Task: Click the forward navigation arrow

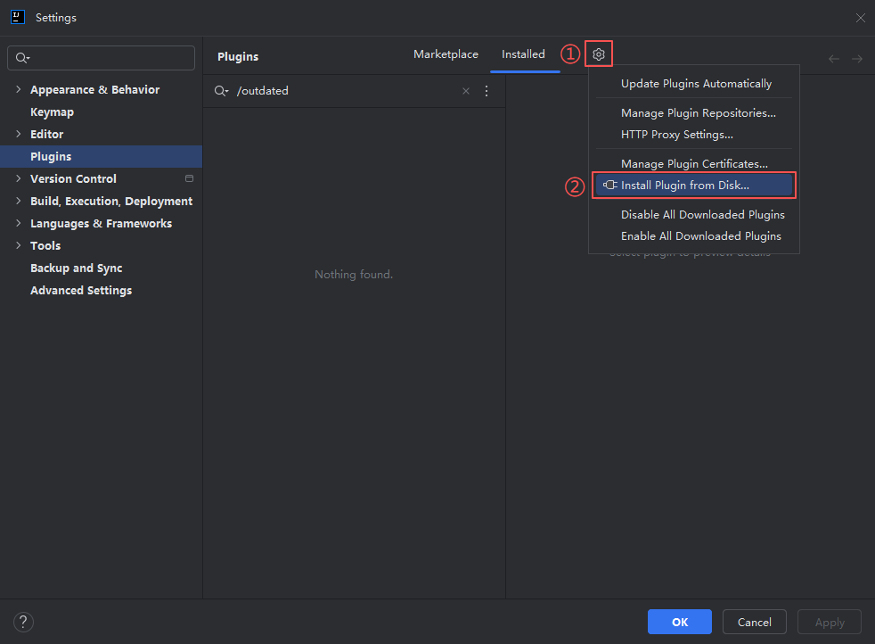Action: [x=856, y=59]
